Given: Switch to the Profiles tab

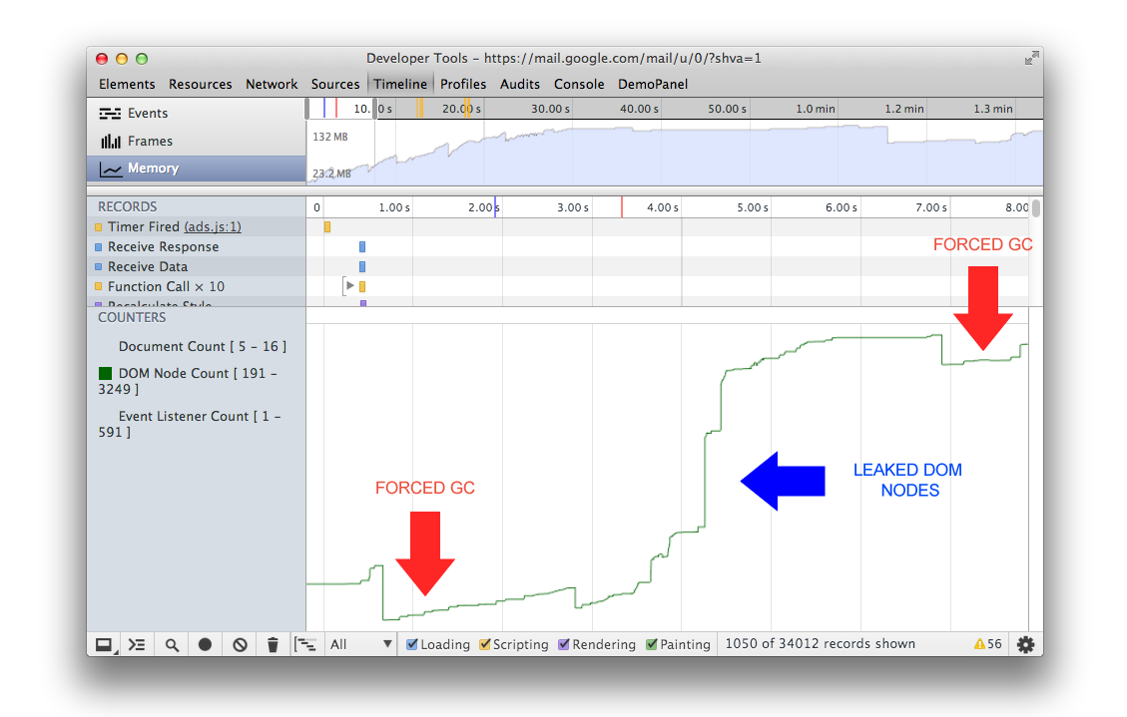Looking at the screenshot, I should pyautogui.click(x=463, y=84).
